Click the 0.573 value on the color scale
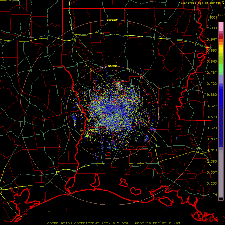This screenshot has width=225, height=225. [x=212, y=117]
